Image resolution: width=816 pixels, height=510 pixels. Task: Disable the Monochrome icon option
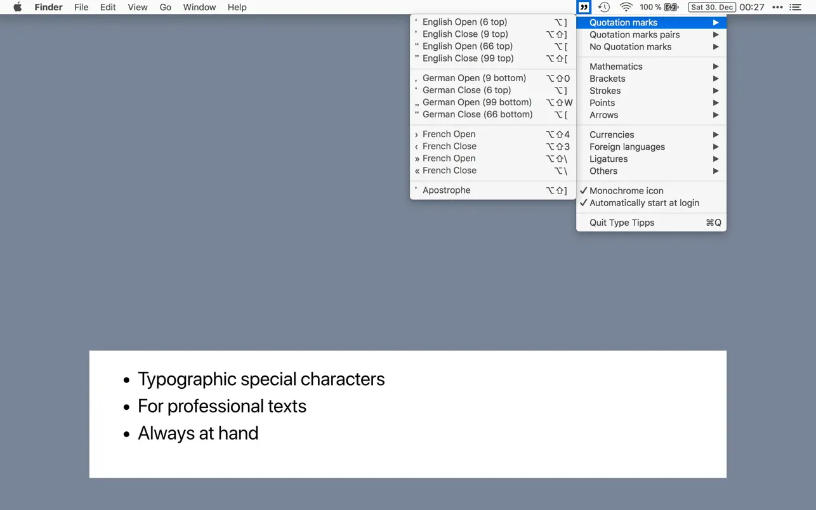tap(626, 190)
